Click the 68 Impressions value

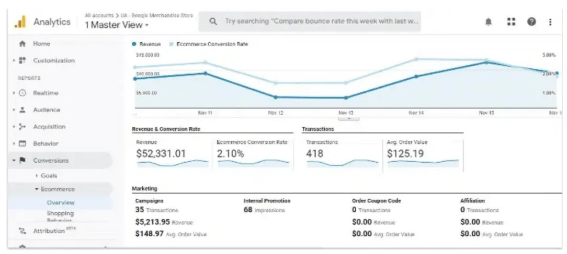(x=248, y=210)
